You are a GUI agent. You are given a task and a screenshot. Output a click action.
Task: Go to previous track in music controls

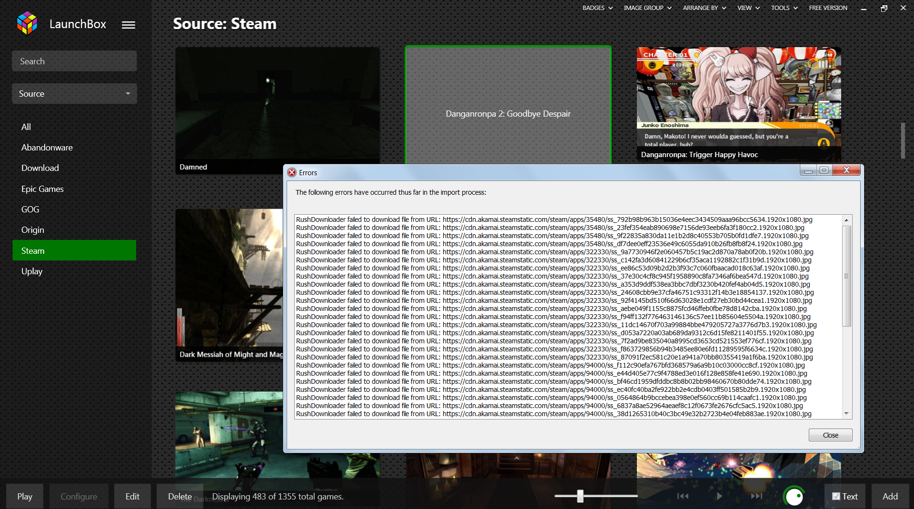pyautogui.click(x=683, y=496)
